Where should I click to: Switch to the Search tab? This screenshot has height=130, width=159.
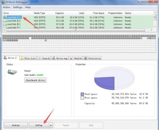(44, 58)
